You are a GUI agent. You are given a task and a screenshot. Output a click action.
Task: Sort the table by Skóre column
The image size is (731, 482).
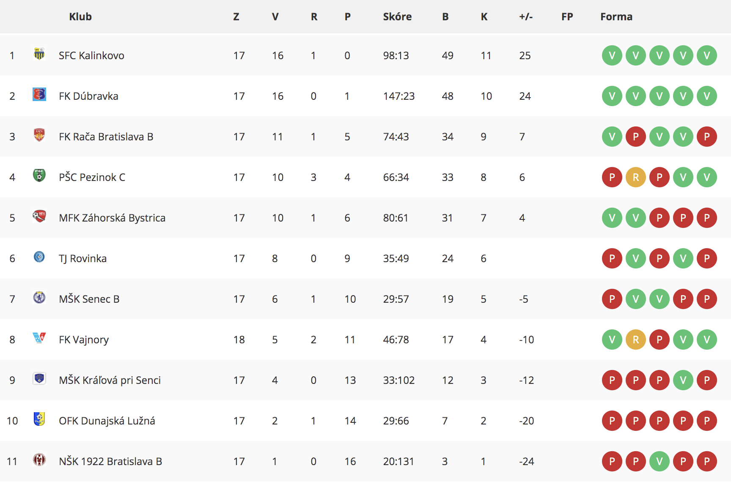pos(397,16)
